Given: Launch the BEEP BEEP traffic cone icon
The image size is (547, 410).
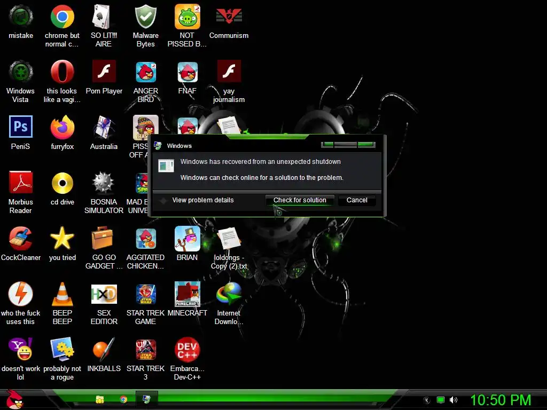Looking at the screenshot, I should tap(62, 295).
